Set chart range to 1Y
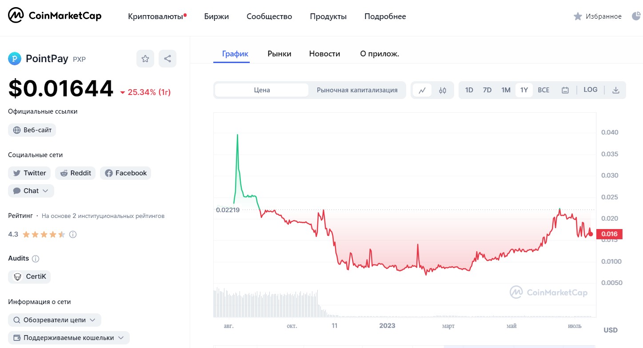The image size is (643, 348). [524, 90]
